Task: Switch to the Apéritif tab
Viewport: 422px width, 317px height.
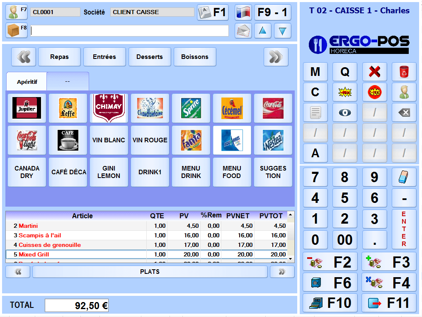Action: coord(27,82)
